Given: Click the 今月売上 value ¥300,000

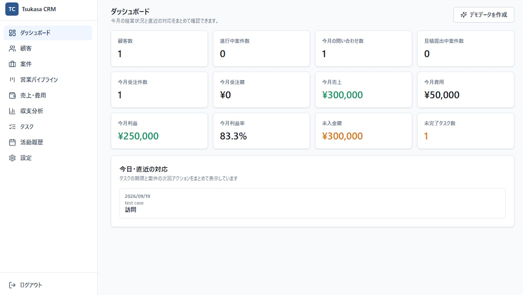Looking at the screenshot, I should 342,95.
